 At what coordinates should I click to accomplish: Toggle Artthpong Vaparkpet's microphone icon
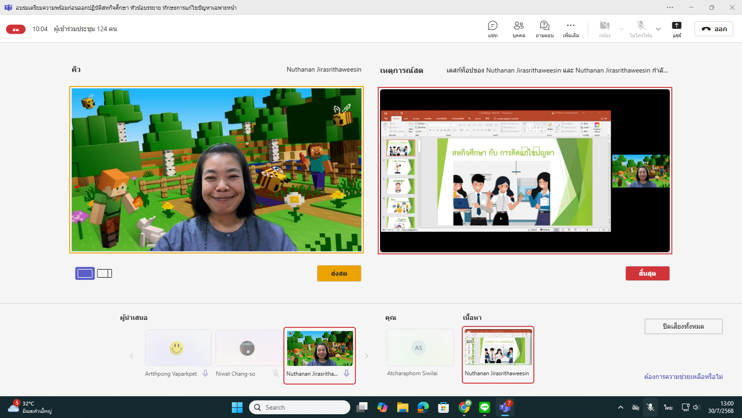[x=205, y=373]
